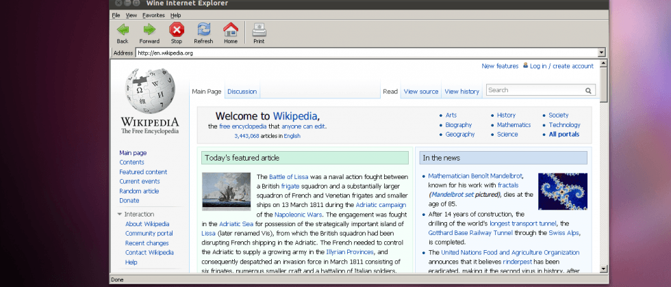The width and height of the screenshot is (671, 287).
Task: Click the Print toolbar icon
Action: pos(259,29)
